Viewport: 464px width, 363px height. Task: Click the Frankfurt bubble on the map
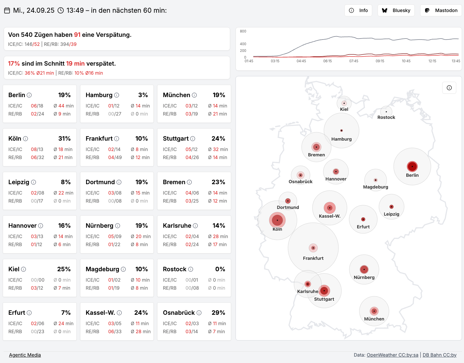313,248
